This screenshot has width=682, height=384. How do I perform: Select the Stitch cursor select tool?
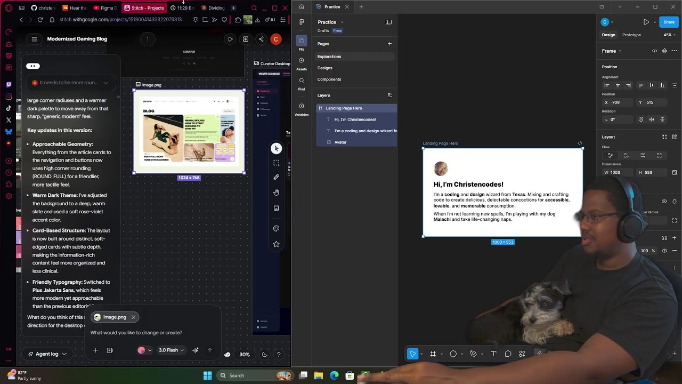click(276, 148)
